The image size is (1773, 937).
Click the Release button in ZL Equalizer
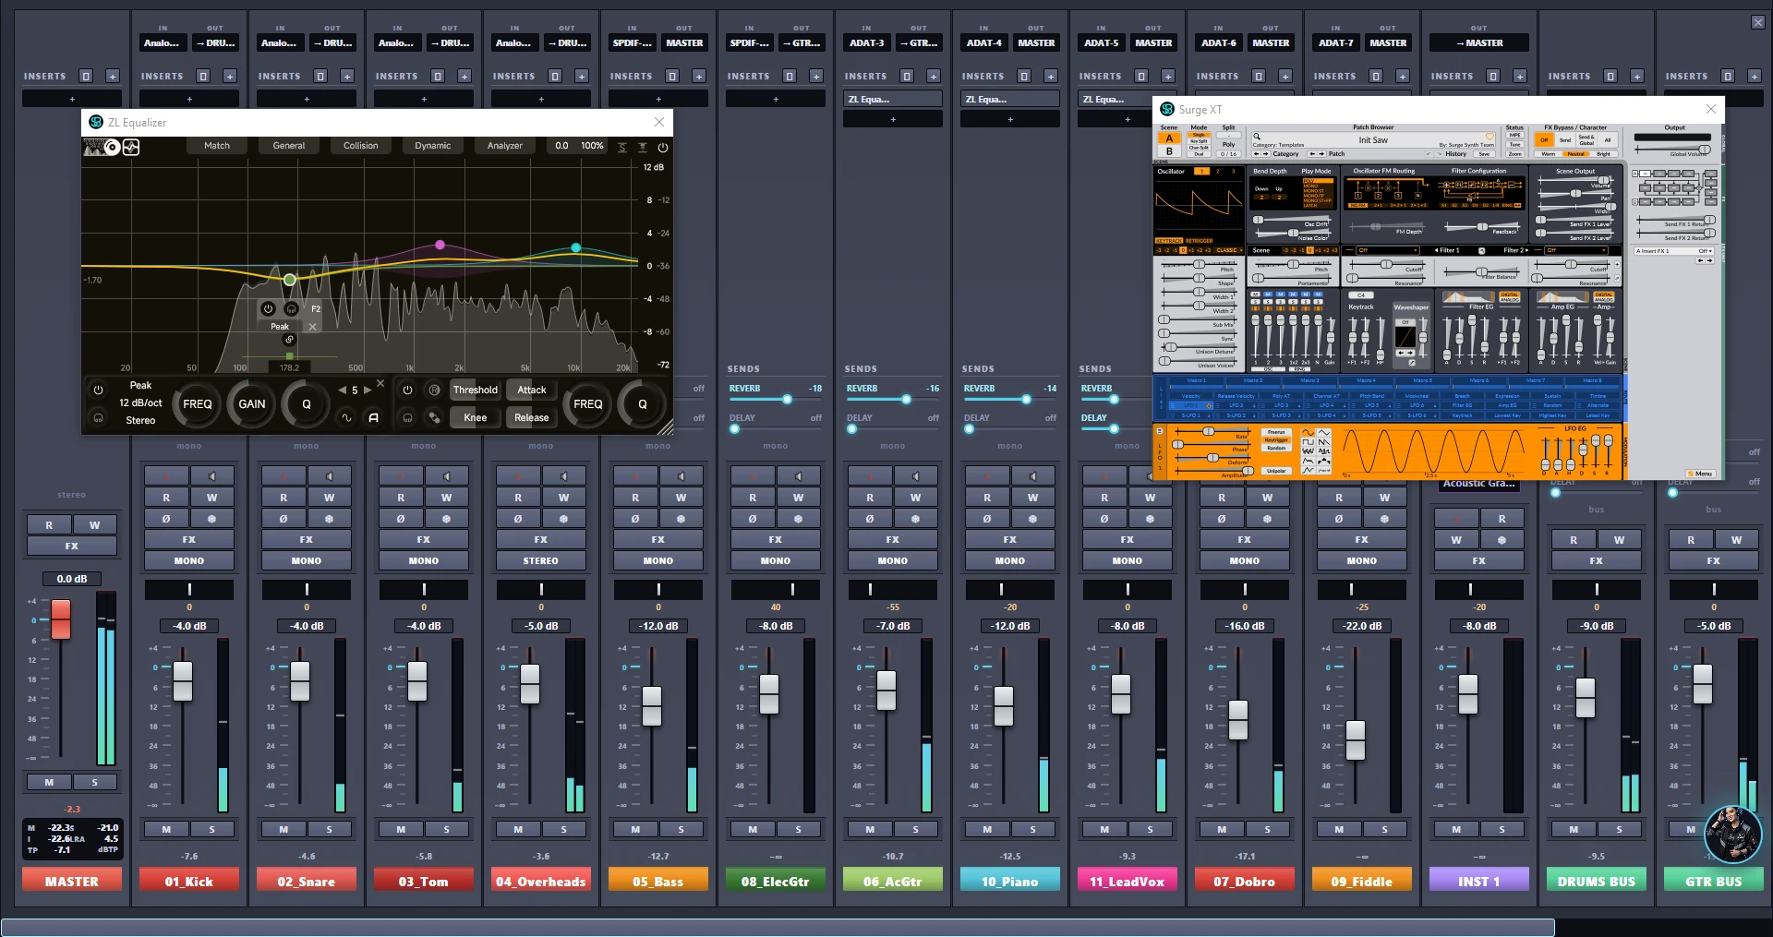click(531, 417)
